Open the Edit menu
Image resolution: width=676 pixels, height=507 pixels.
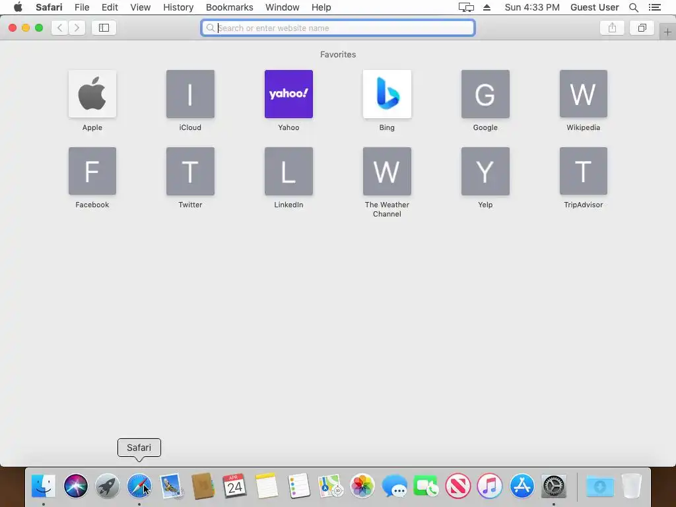(x=110, y=7)
